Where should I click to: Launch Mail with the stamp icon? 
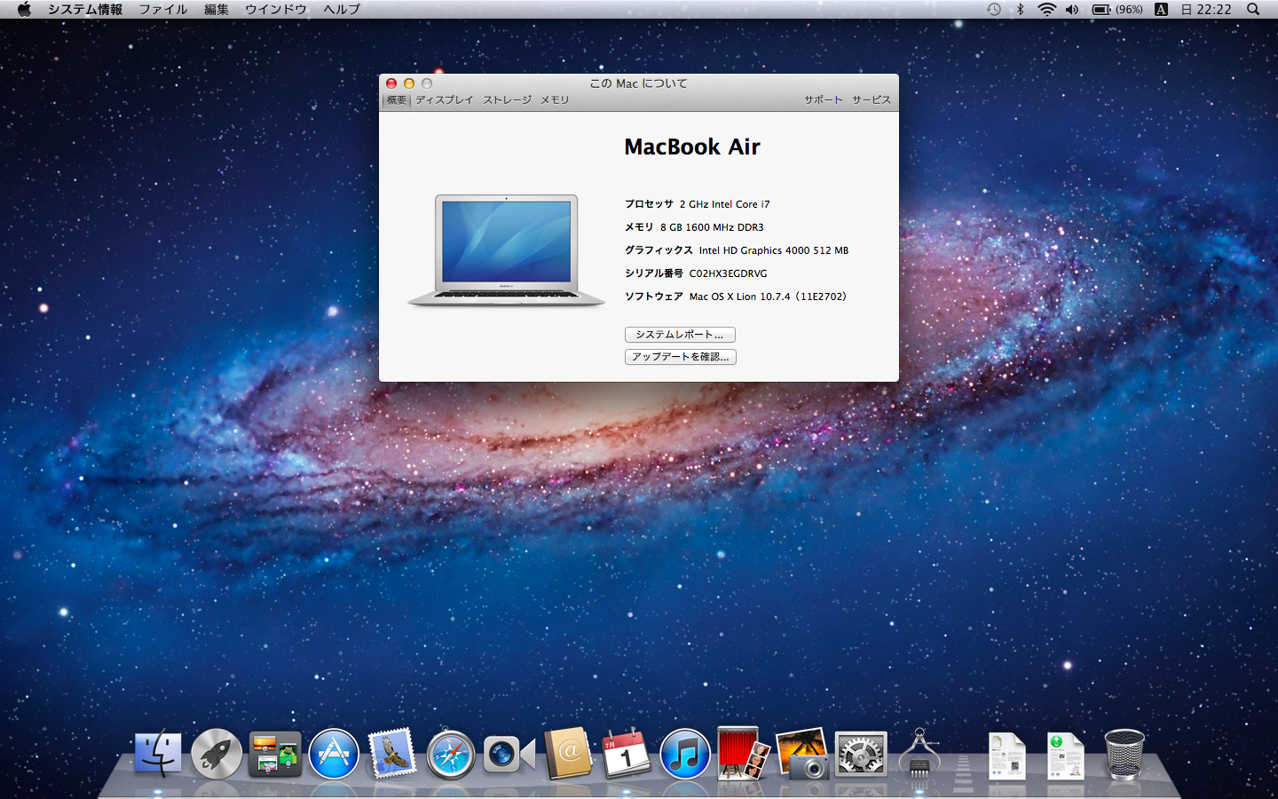[391, 754]
